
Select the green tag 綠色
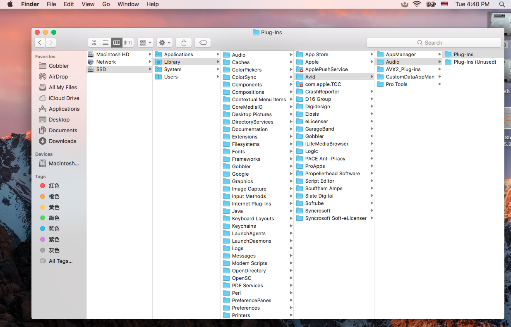tap(54, 218)
